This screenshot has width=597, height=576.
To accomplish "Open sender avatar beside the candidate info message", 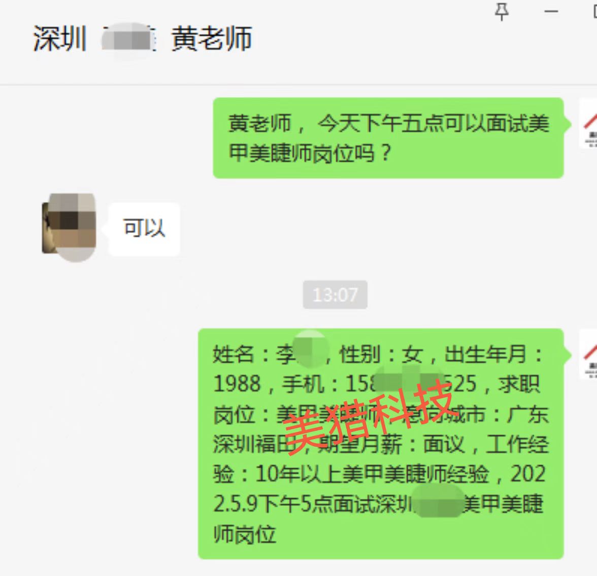I will [x=589, y=354].
